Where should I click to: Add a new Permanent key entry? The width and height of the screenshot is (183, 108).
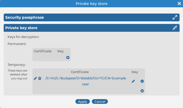(68, 58)
